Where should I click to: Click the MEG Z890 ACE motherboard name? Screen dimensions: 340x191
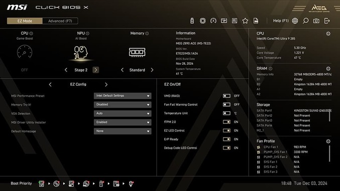[x=193, y=43]
